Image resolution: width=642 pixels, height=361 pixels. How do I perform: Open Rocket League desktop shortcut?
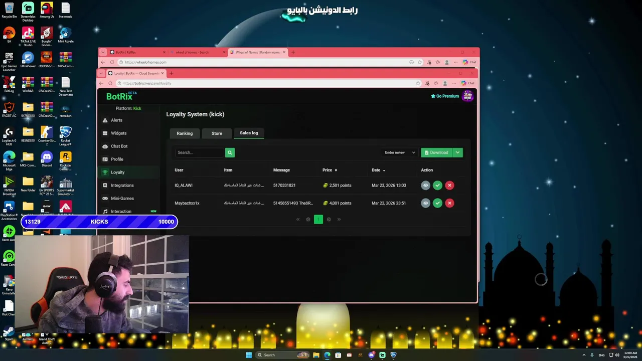(65, 136)
